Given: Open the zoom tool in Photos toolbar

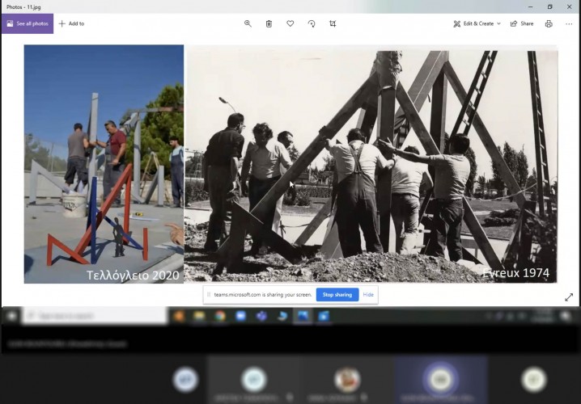Looking at the screenshot, I should (x=248, y=23).
